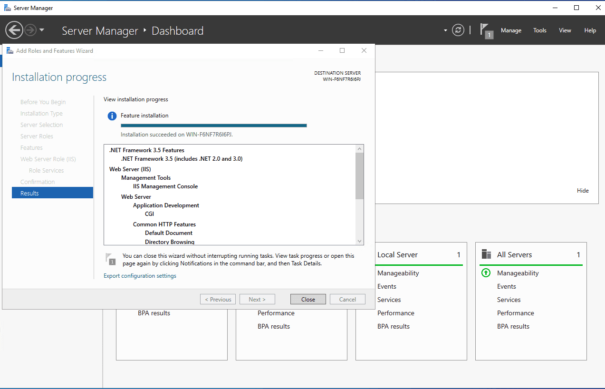Open Local Server Events entry
This screenshot has width=605, height=389.
pyautogui.click(x=387, y=286)
